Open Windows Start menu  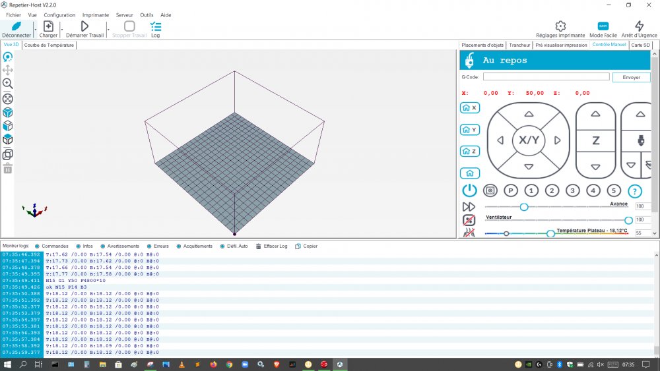point(7,364)
